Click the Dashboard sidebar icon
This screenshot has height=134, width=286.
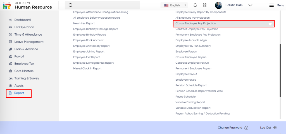(11, 20)
